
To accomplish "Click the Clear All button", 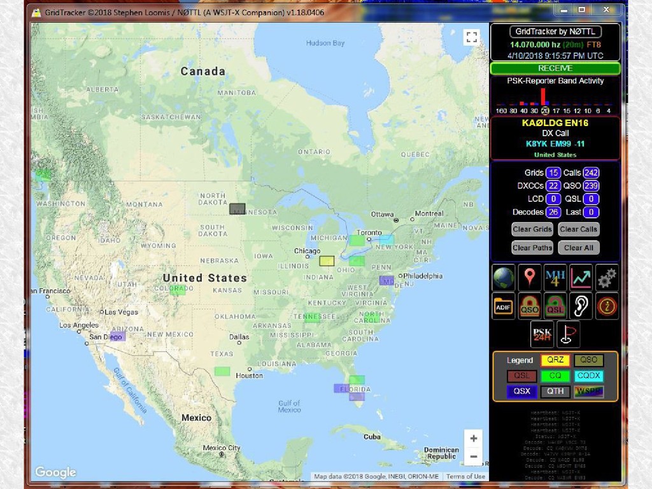I will (x=578, y=248).
